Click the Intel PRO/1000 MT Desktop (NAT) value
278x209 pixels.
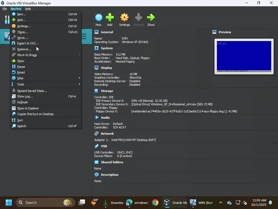click(x=134, y=140)
